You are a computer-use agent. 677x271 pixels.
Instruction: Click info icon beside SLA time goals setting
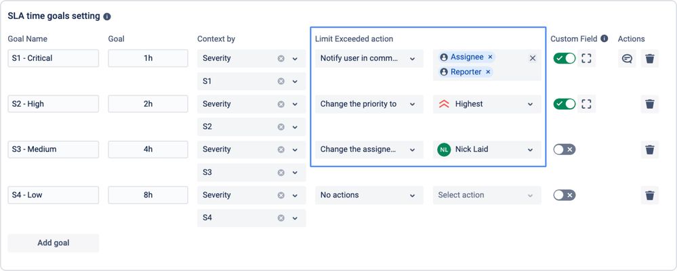[107, 16]
